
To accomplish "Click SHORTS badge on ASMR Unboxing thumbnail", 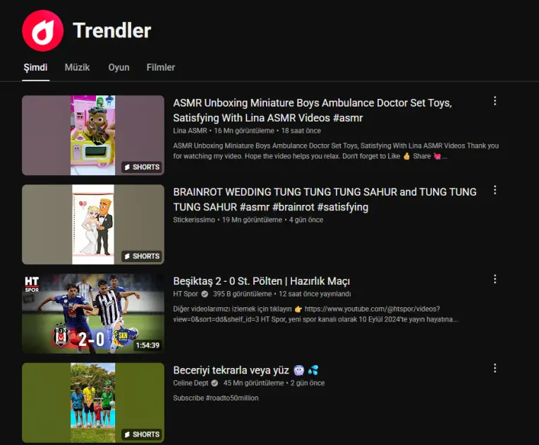I will [142, 167].
